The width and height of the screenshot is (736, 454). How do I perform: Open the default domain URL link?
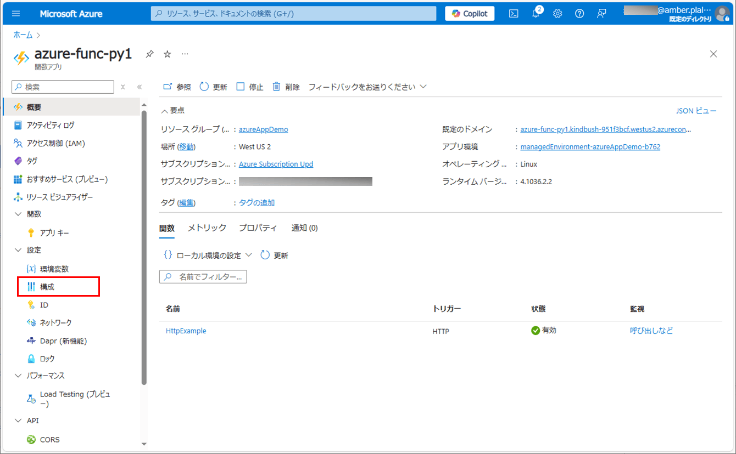[606, 129]
